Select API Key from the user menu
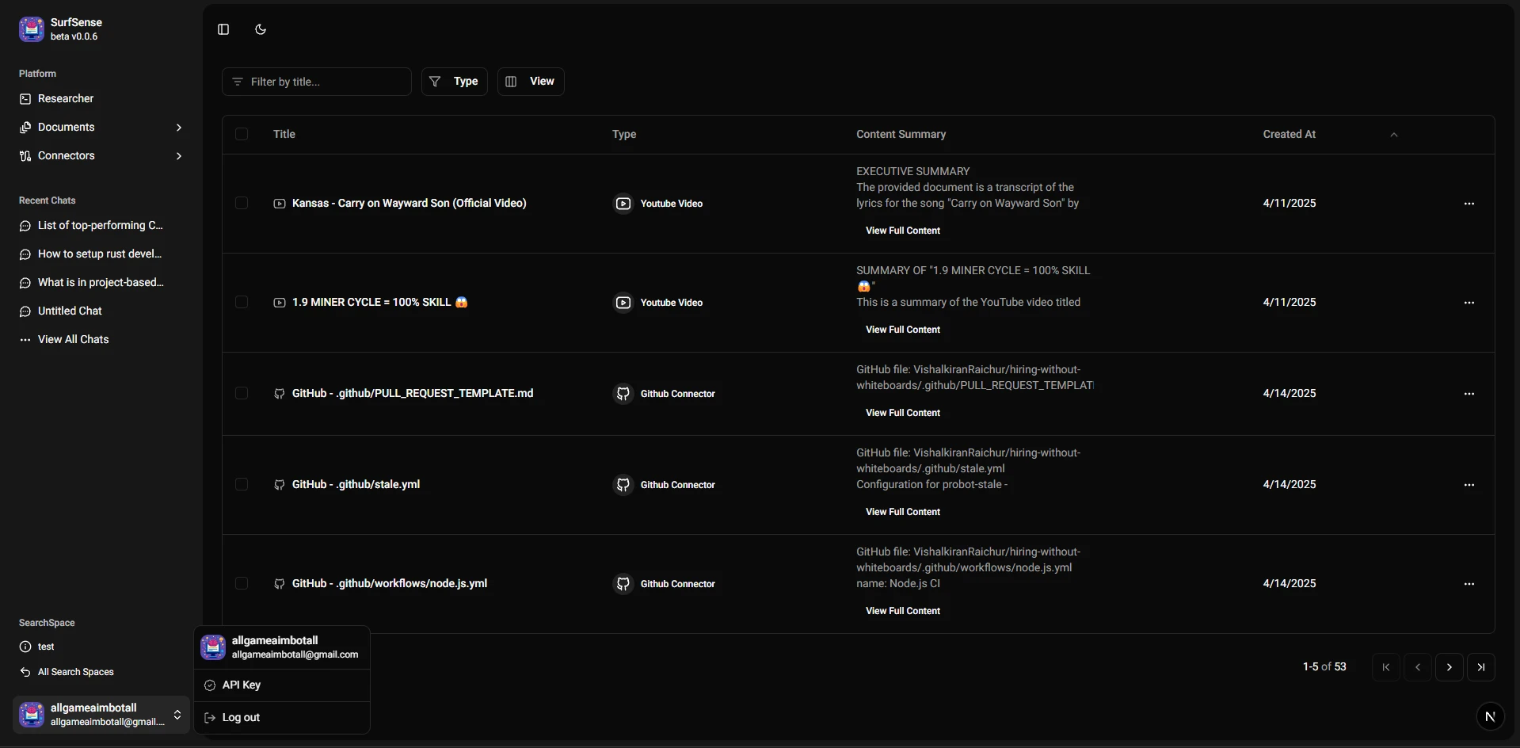Image resolution: width=1520 pixels, height=748 pixels. click(242, 685)
